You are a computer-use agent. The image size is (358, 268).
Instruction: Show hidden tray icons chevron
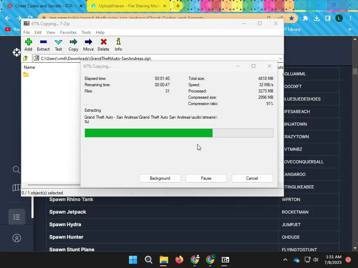pyautogui.click(x=285, y=260)
